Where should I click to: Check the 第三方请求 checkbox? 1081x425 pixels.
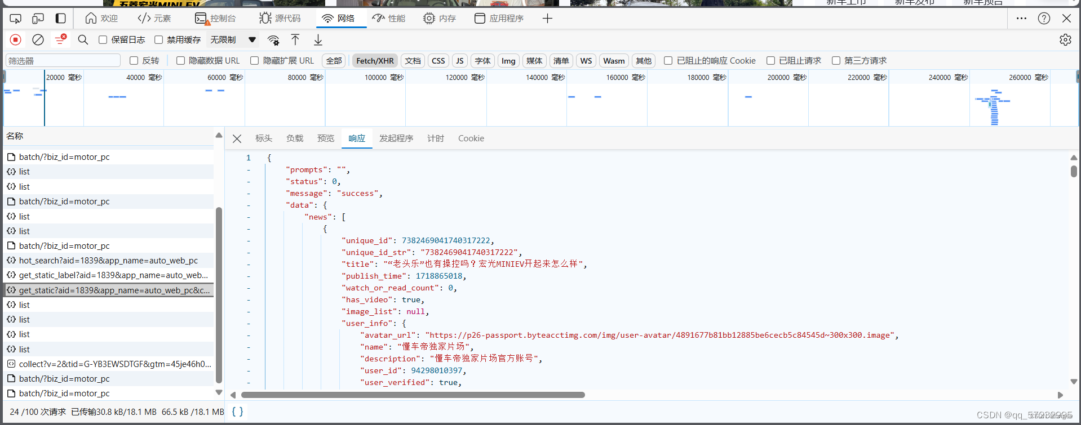[x=836, y=61]
